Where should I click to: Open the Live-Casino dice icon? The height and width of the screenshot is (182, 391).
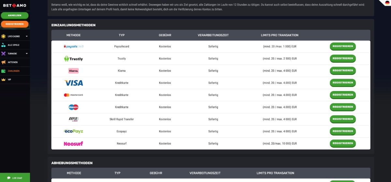coord(4,36)
